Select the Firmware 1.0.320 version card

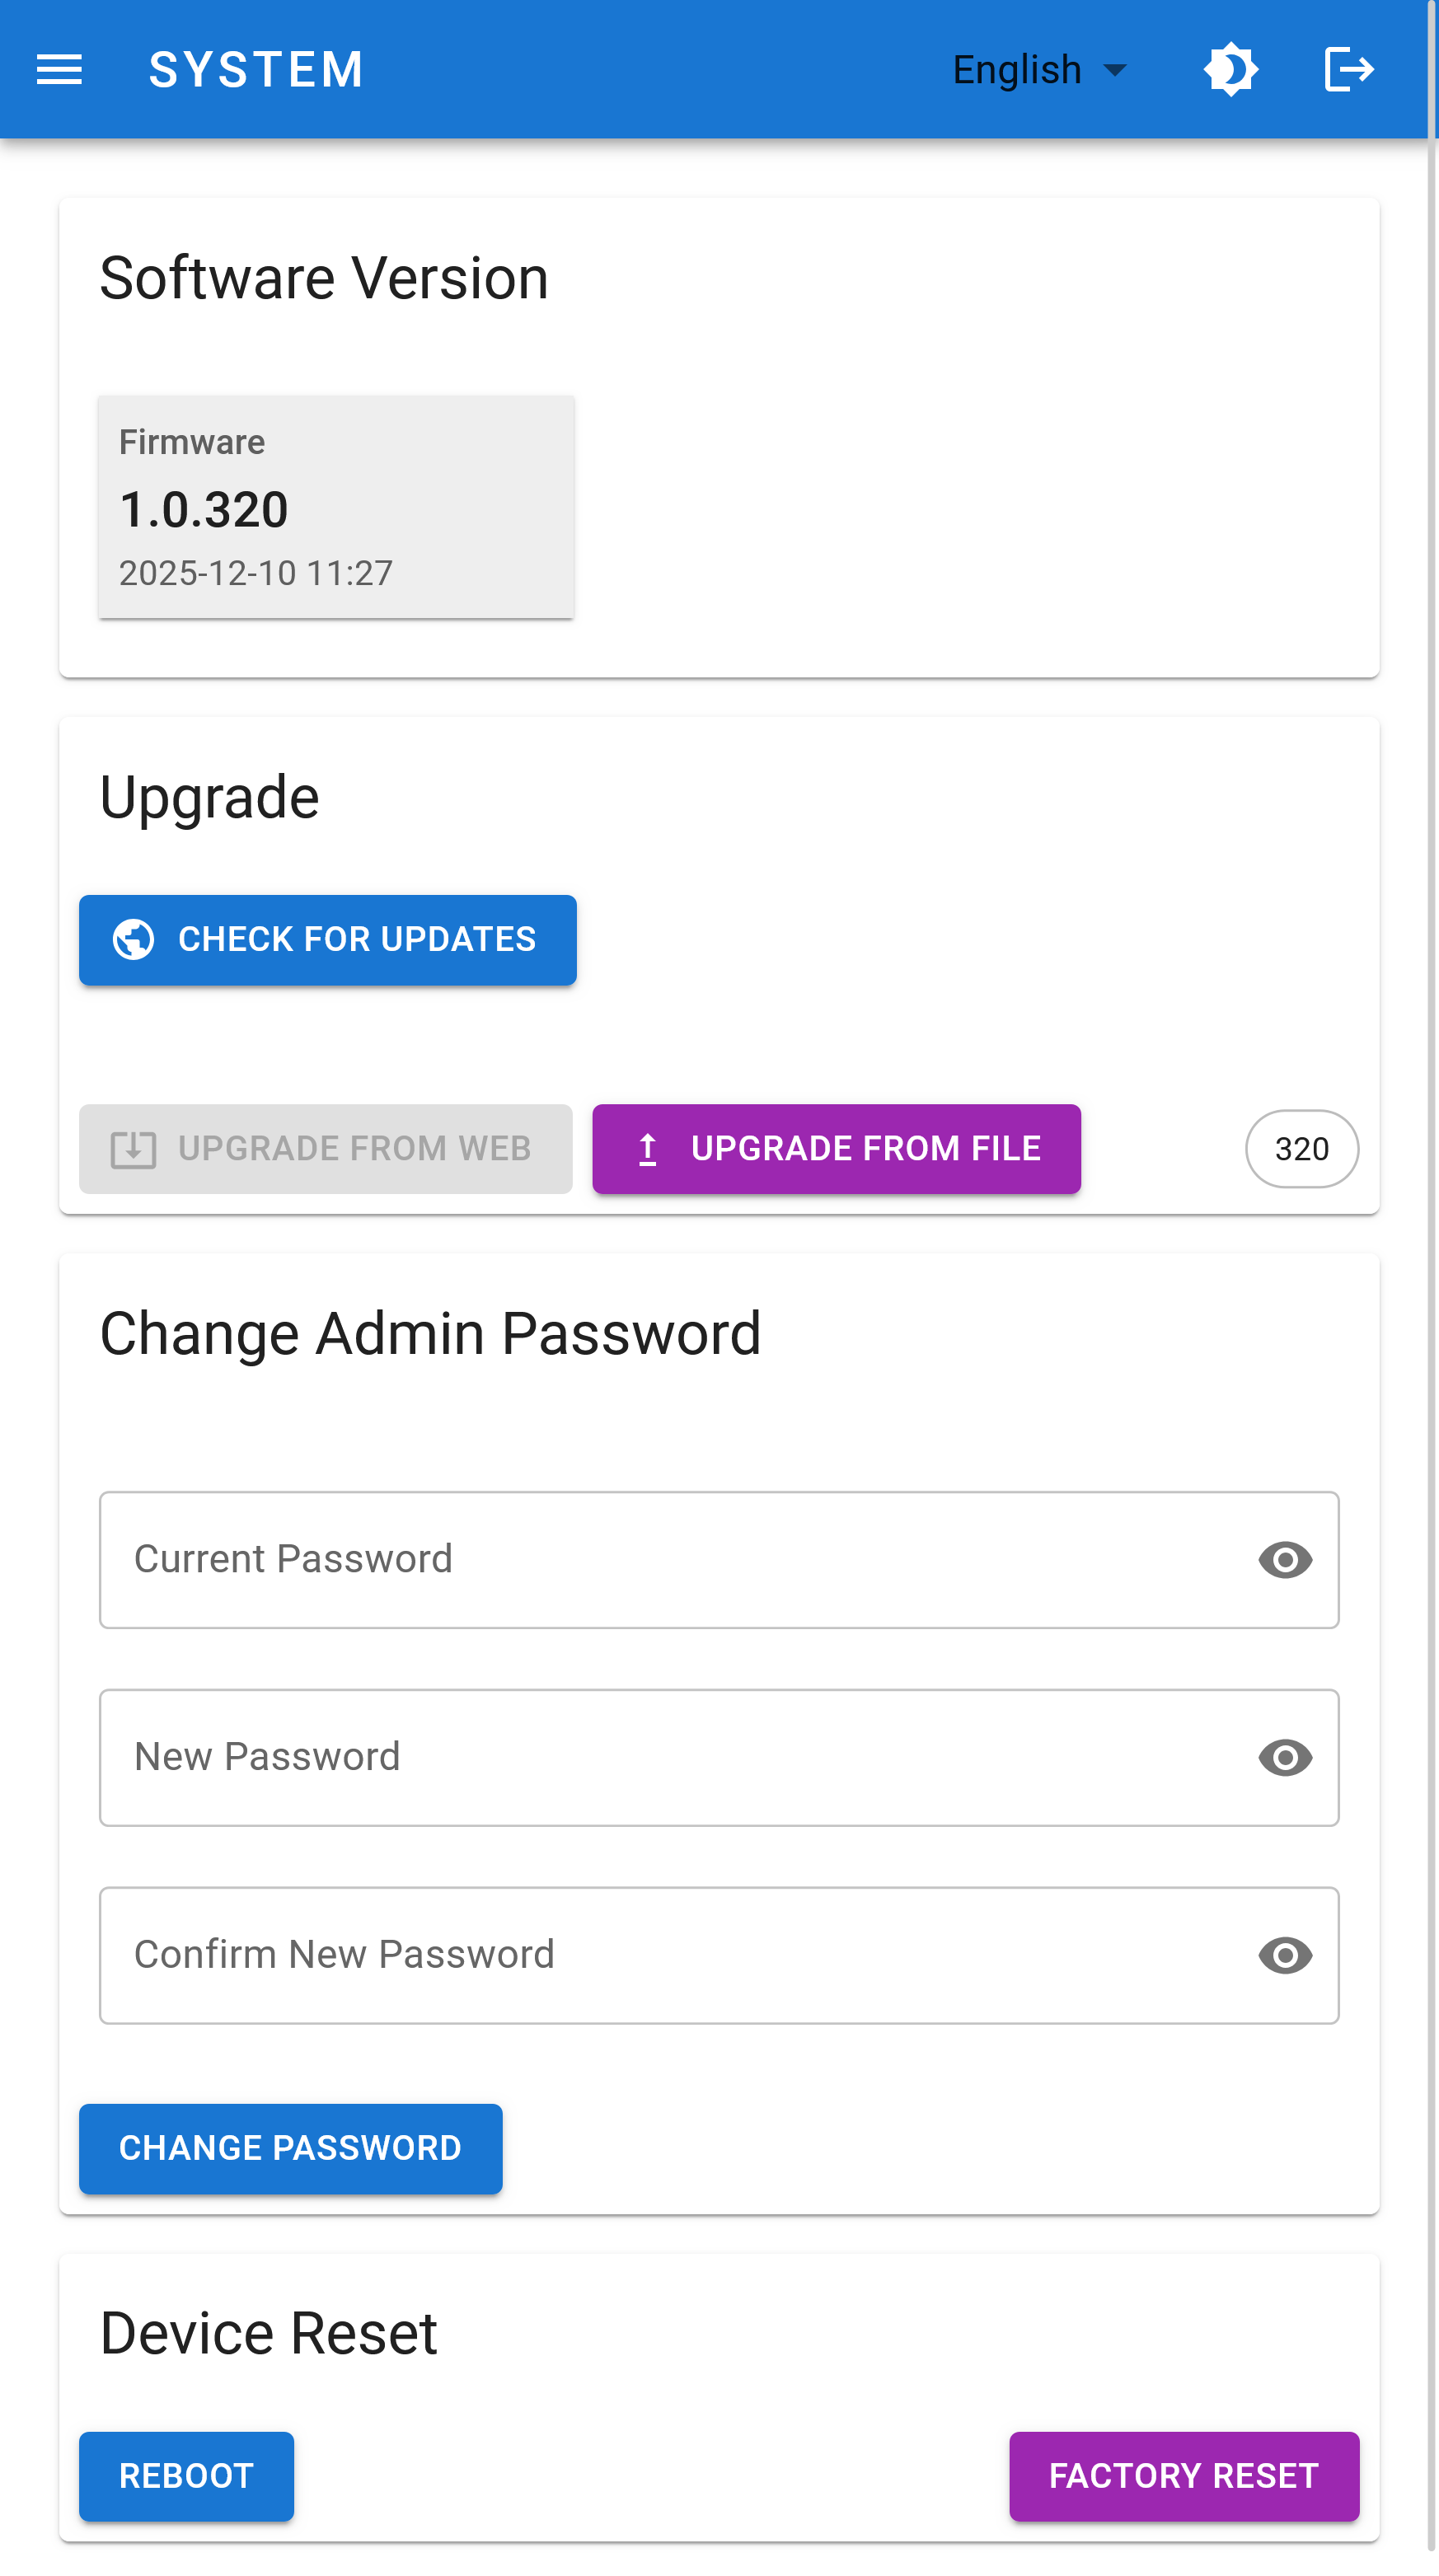pos(336,506)
